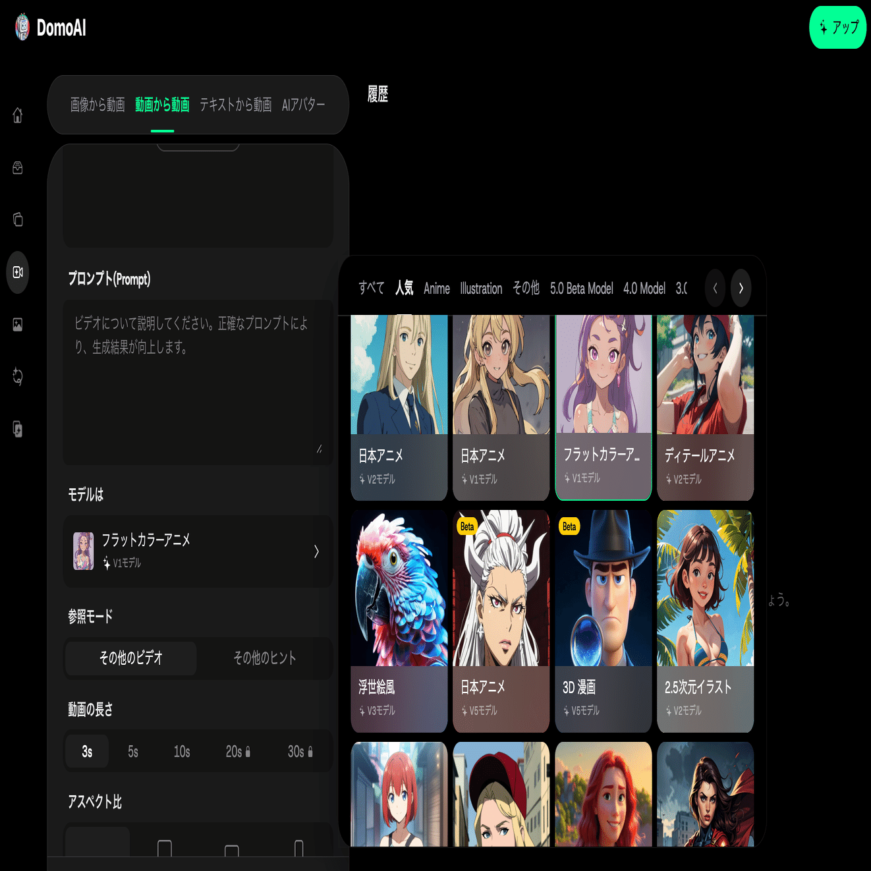The image size is (871, 871).
Task: Click the sparkle loop icon in the sidebar
Action: tap(18, 377)
